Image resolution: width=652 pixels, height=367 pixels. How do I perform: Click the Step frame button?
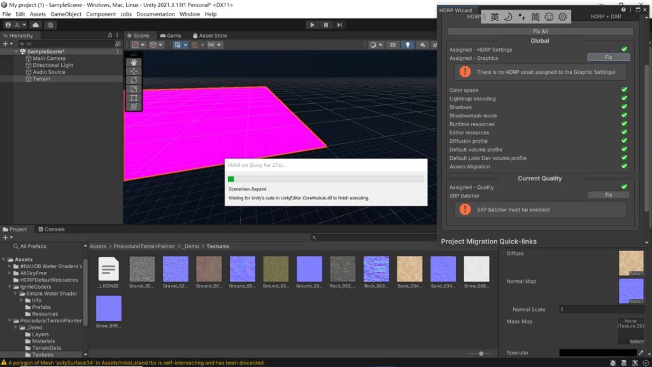click(x=339, y=25)
